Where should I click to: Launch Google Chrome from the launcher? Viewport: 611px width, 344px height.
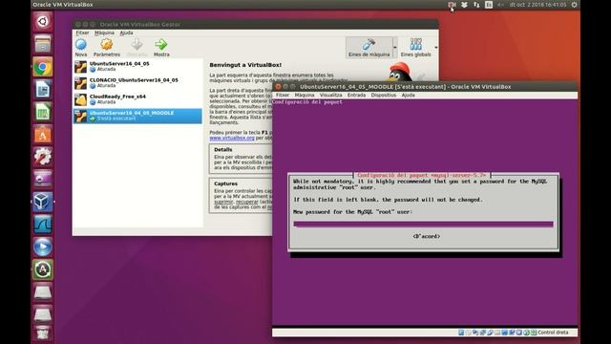coord(42,67)
